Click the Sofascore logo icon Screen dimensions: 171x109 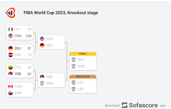[x=125, y=105]
